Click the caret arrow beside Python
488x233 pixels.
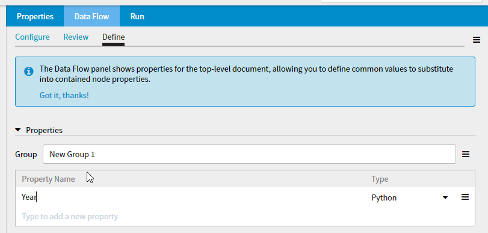pos(445,197)
